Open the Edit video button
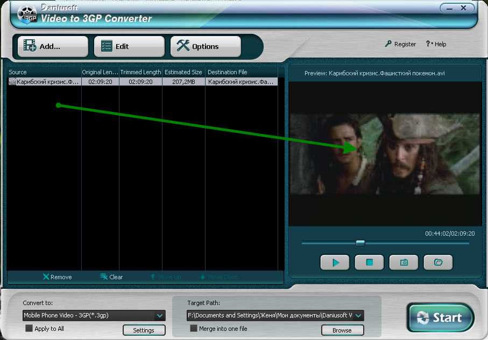Screen dimensions: 488x340 point(129,46)
